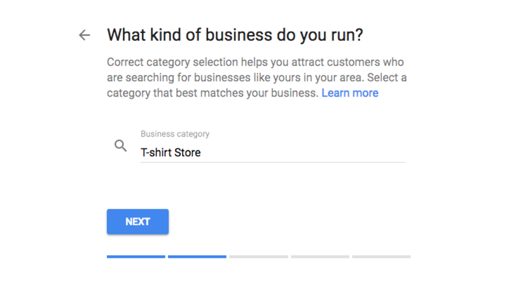Select the second blue progress step bar

click(x=197, y=257)
